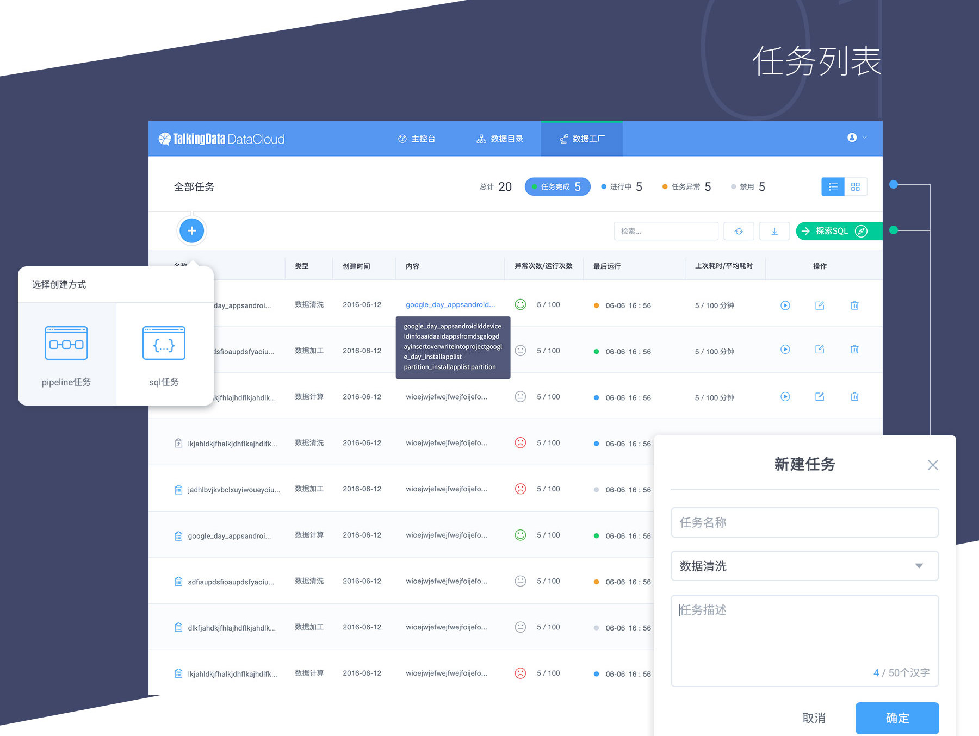Filter by 任务完成 status

557,186
